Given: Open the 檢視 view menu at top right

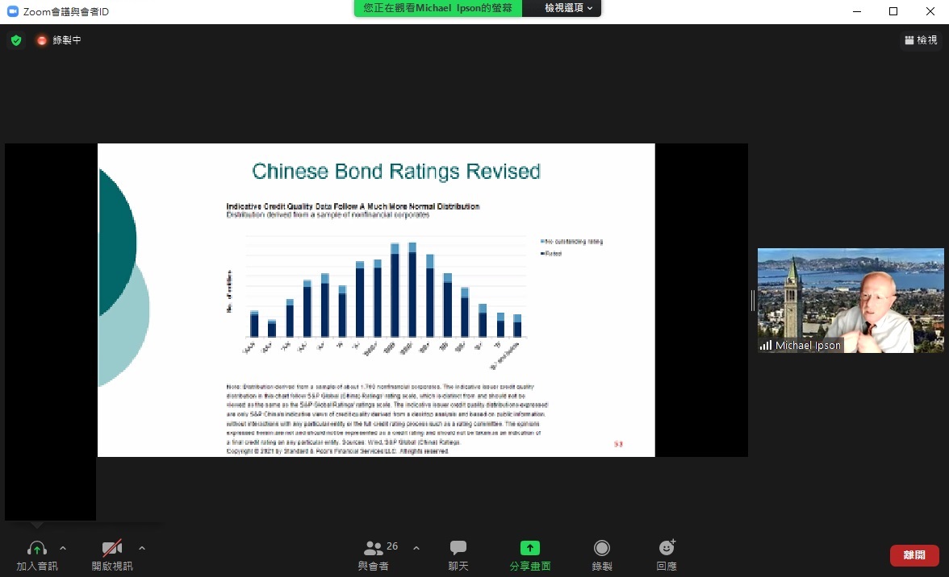Looking at the screenshot, I should [921, 40].
